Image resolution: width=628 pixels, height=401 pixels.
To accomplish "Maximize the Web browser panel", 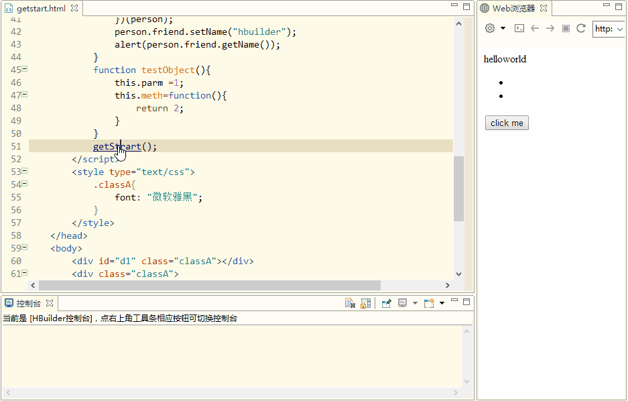I will point(619,7).
